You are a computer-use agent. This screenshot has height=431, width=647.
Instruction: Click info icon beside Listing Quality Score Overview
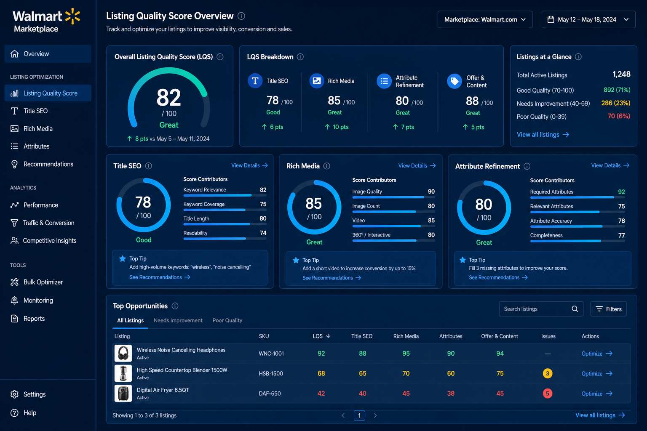tap(241, 16)
